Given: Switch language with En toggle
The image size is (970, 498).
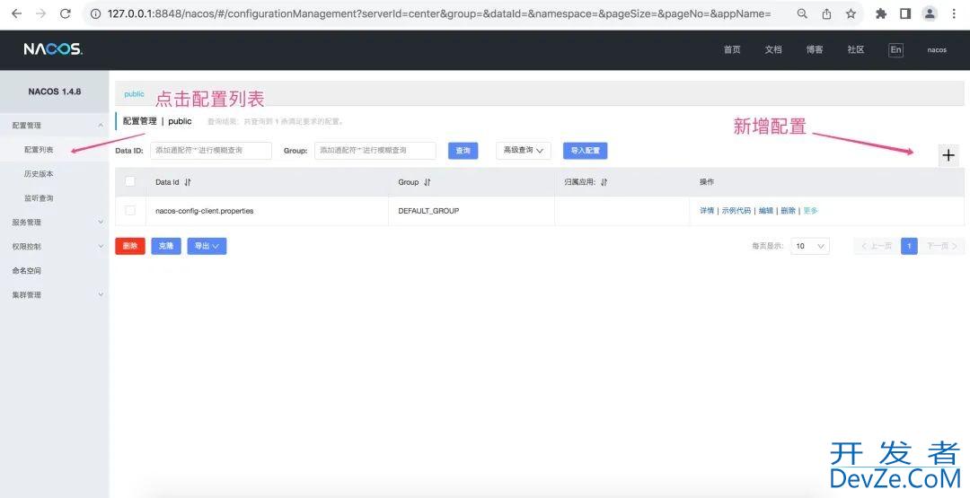Looking at the screenshot, I should 895,50.
